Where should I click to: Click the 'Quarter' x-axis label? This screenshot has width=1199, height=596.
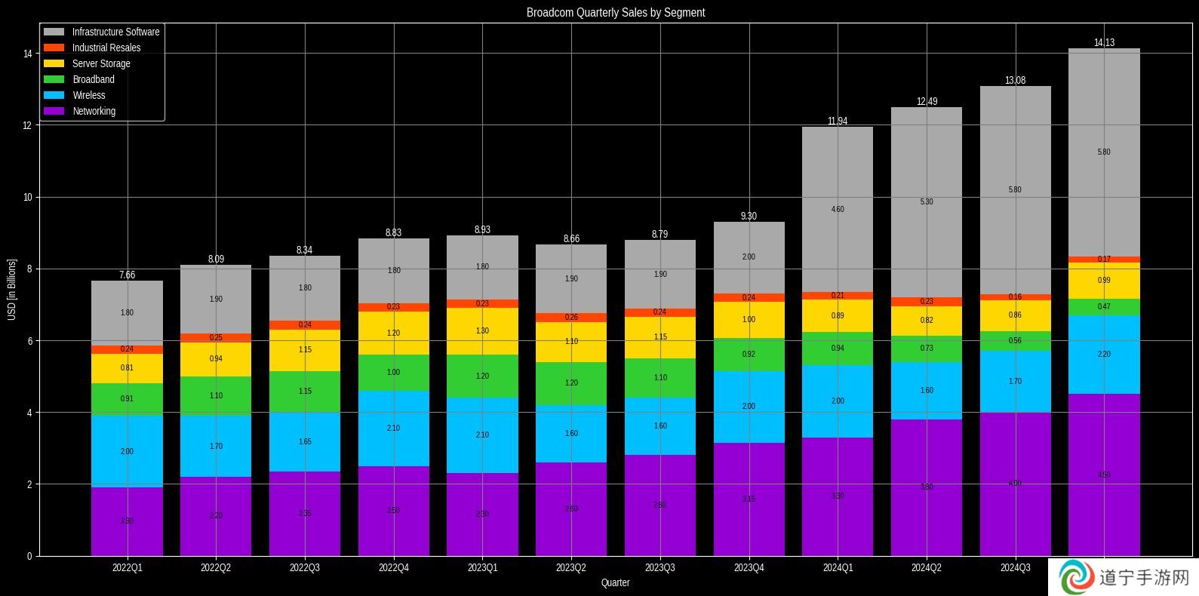pyautogui.click(x=616, y=582)
